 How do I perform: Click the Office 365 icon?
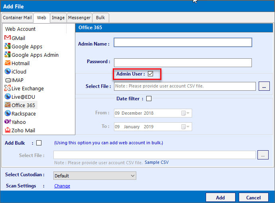coord(8,105)
